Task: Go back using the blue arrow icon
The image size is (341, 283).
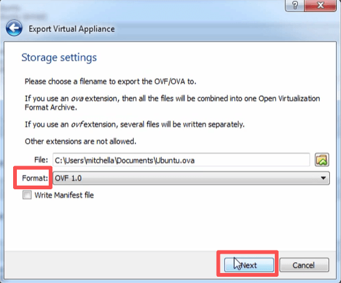Action: [x=14, y=28]
